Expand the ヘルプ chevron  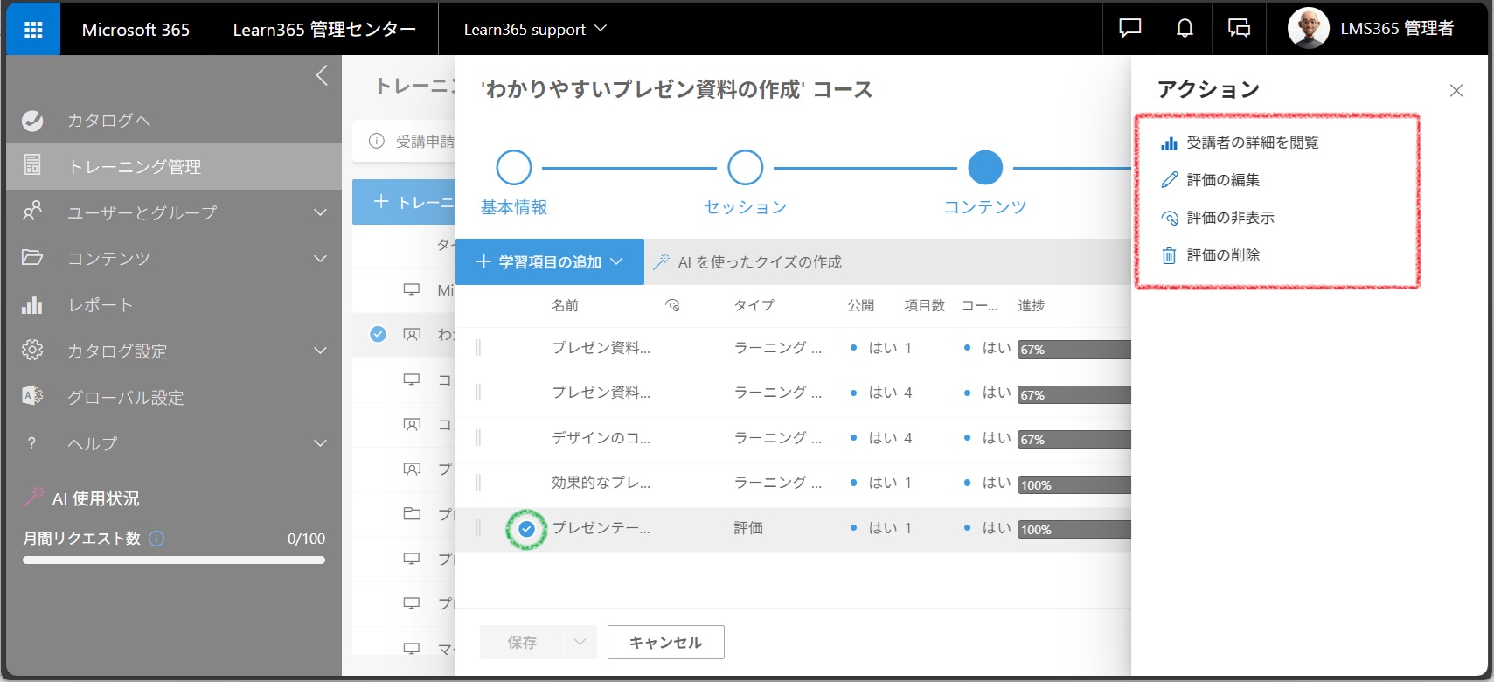click(321, 443)
